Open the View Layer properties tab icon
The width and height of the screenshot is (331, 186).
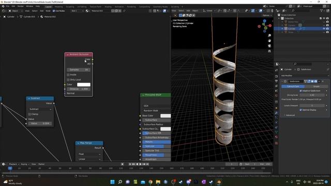click(x=276, y=86)
